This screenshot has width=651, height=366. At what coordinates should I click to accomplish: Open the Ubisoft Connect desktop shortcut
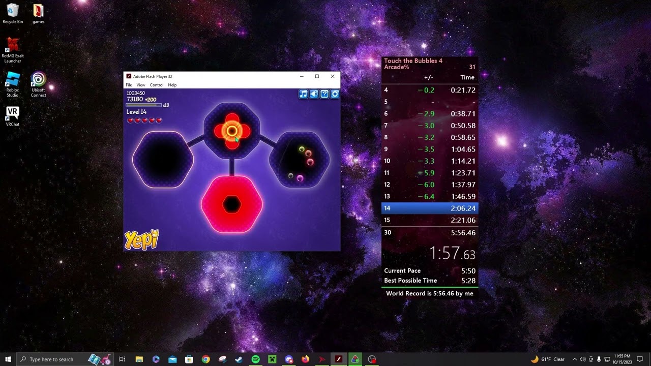click(x=38, y=84)
